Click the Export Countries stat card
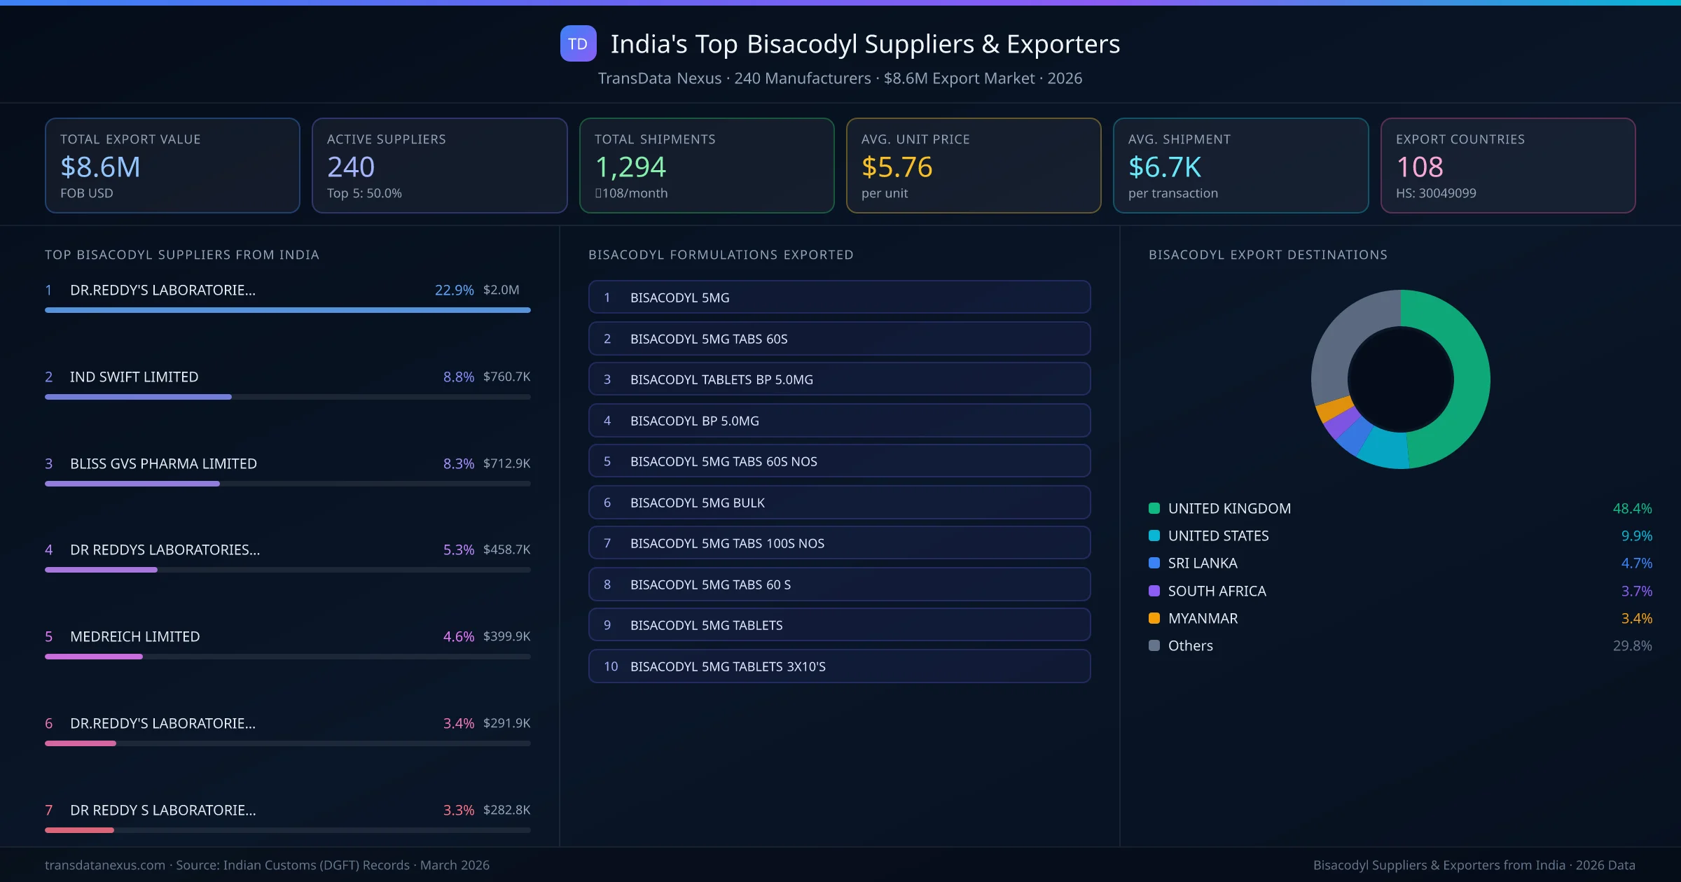 (x=1507, y=165)
